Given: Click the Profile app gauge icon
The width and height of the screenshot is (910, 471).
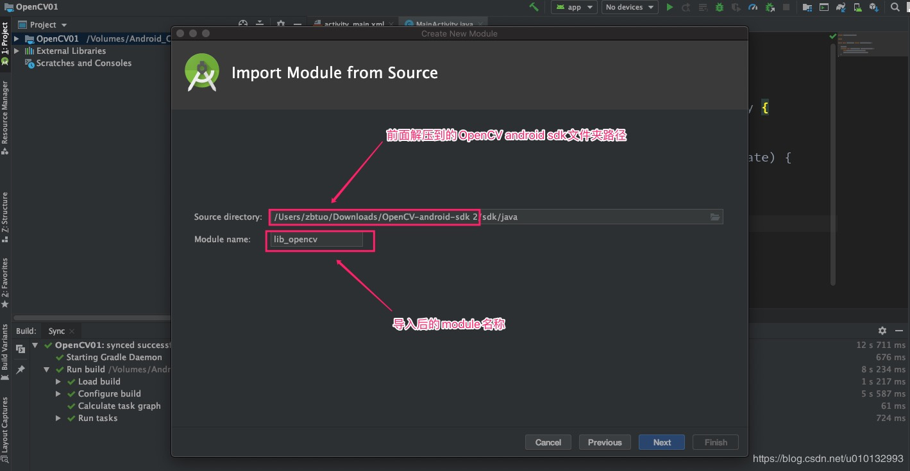Looking at the screenshot, I should (x=753, y=7).
